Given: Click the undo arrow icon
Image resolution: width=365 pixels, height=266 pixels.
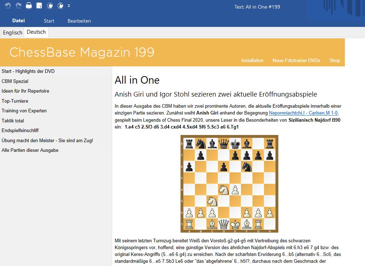Looking at the screenshot, I should 8,6.
